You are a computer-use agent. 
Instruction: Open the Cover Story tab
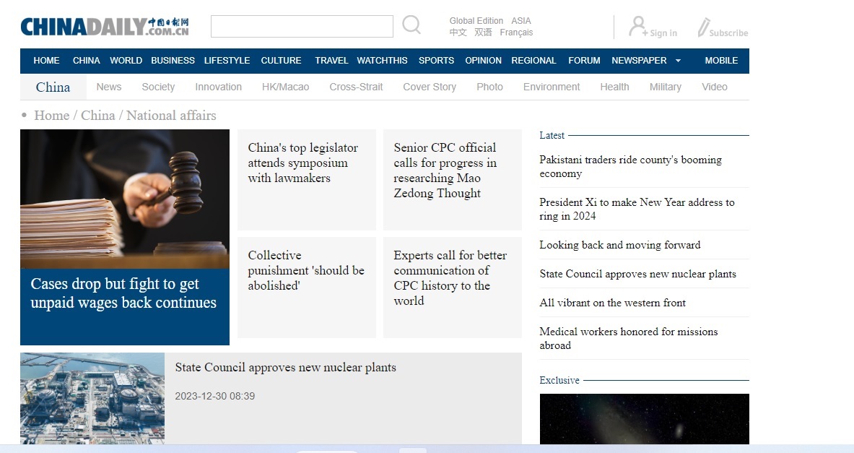pos(429,87)
